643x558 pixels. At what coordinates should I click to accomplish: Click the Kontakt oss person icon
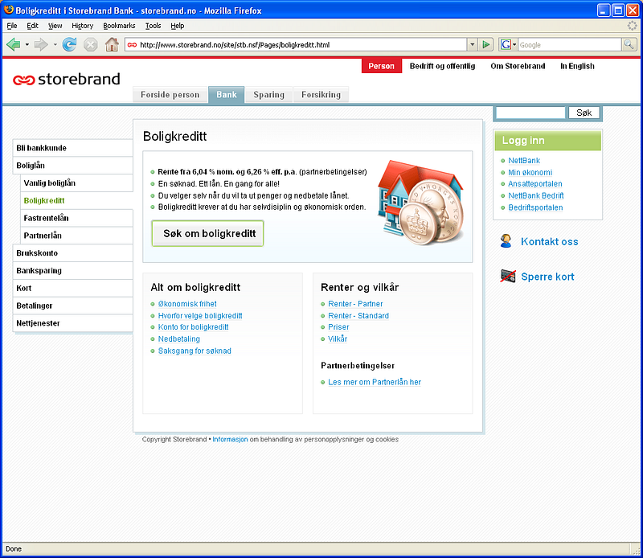click(x=506, y=241)
